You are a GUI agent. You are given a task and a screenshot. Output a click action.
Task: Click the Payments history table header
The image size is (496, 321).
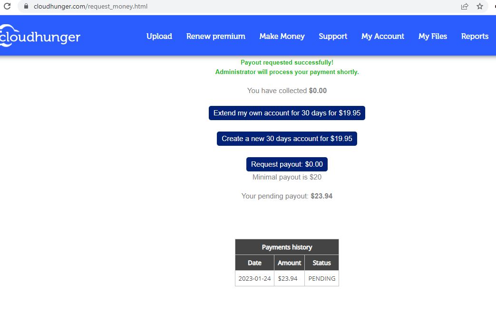tap(287, 247)
